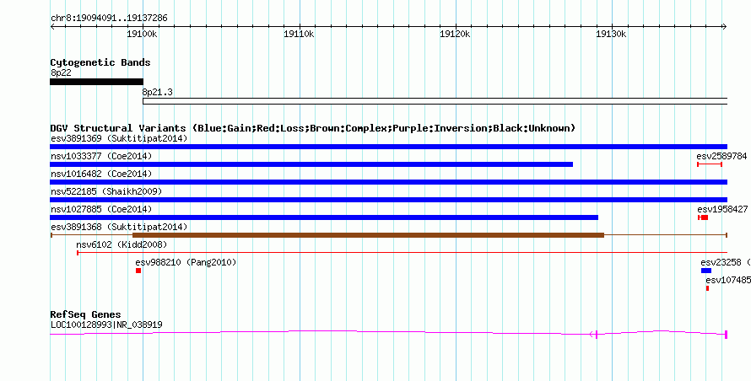The image size is (751, 381).
Task: Click the white 8p21.3 band bar
Action: (435, 101)
